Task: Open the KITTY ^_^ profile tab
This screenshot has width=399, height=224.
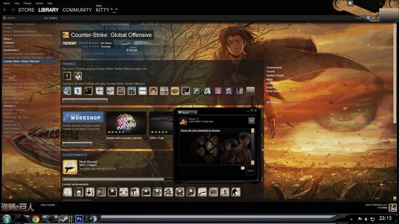Action: click(107, 10)
